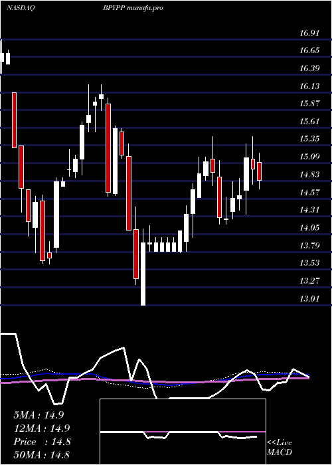Screen dimensions: 332x465
Task: Click the 12MA : 14.9 indicator value
Action: click(x=41, y=428)
